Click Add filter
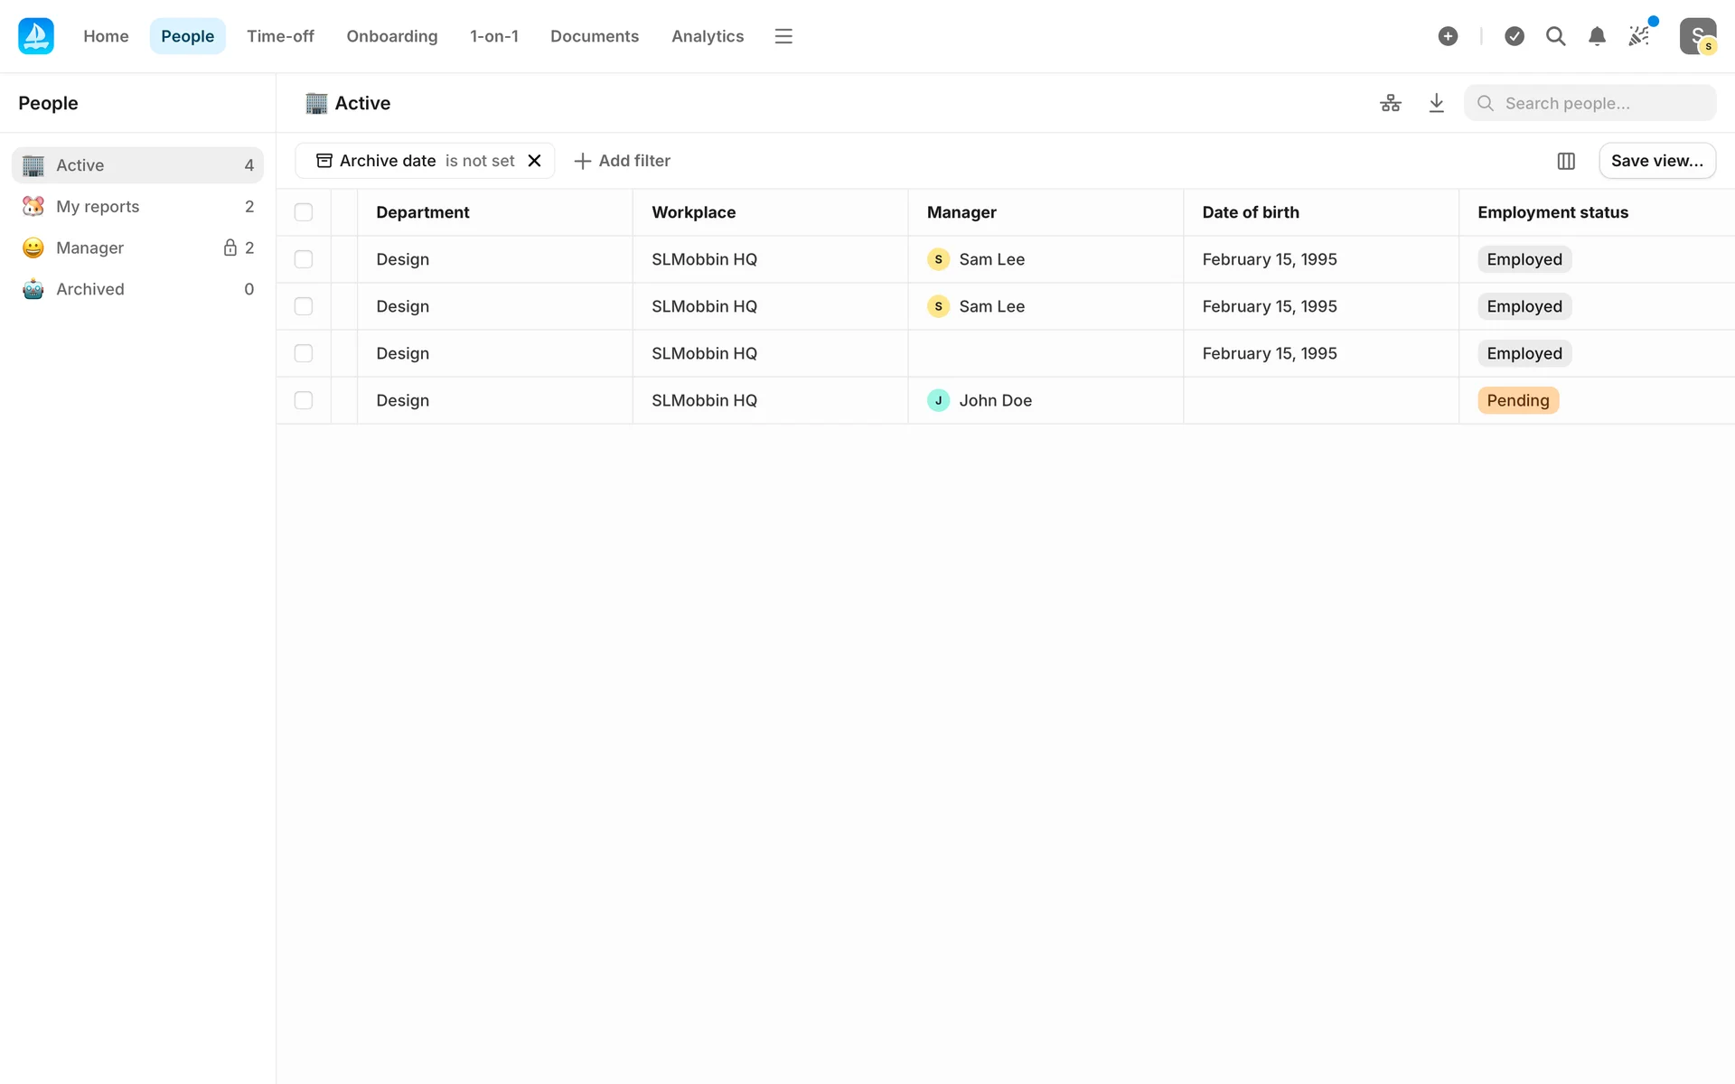The width and height of the screenshot is (1735, 1084). click(x=623, y=161)
